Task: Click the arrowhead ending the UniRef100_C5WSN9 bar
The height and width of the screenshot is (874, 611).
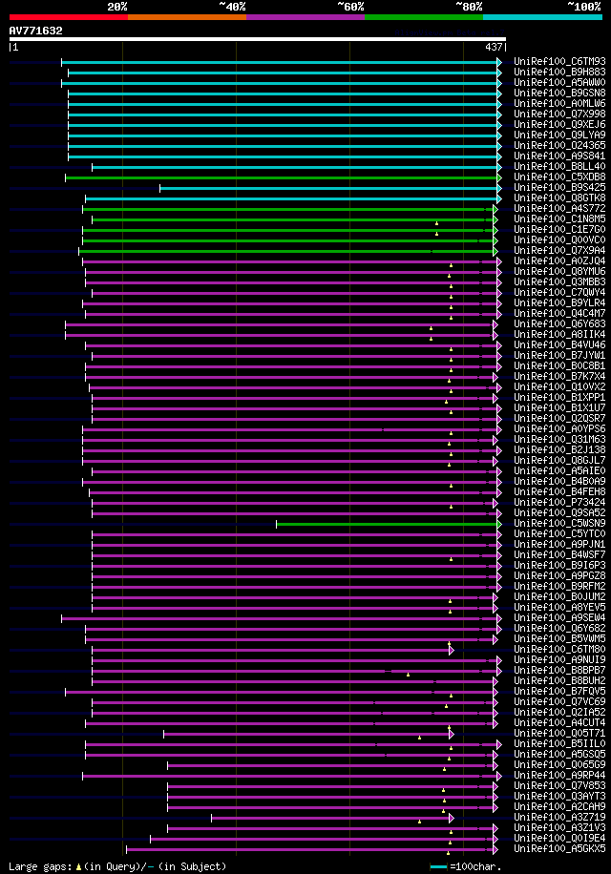Action: click(499, 525)
